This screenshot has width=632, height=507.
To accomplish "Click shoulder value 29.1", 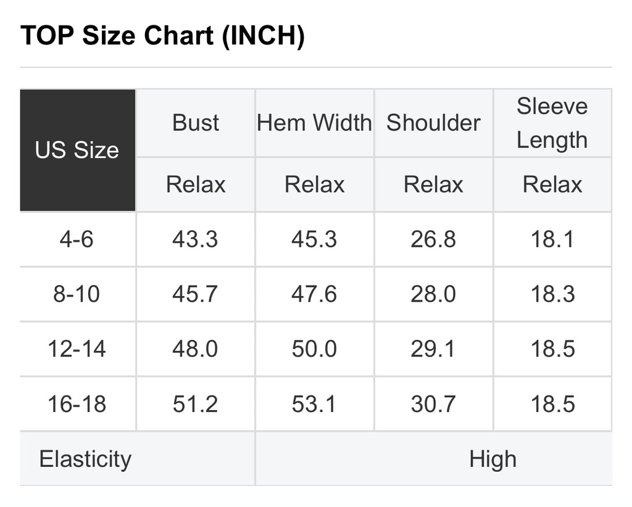I will click(433, 349).
